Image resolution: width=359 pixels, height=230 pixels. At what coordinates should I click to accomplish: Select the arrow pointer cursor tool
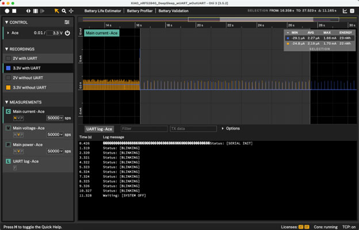coord(56,11)
